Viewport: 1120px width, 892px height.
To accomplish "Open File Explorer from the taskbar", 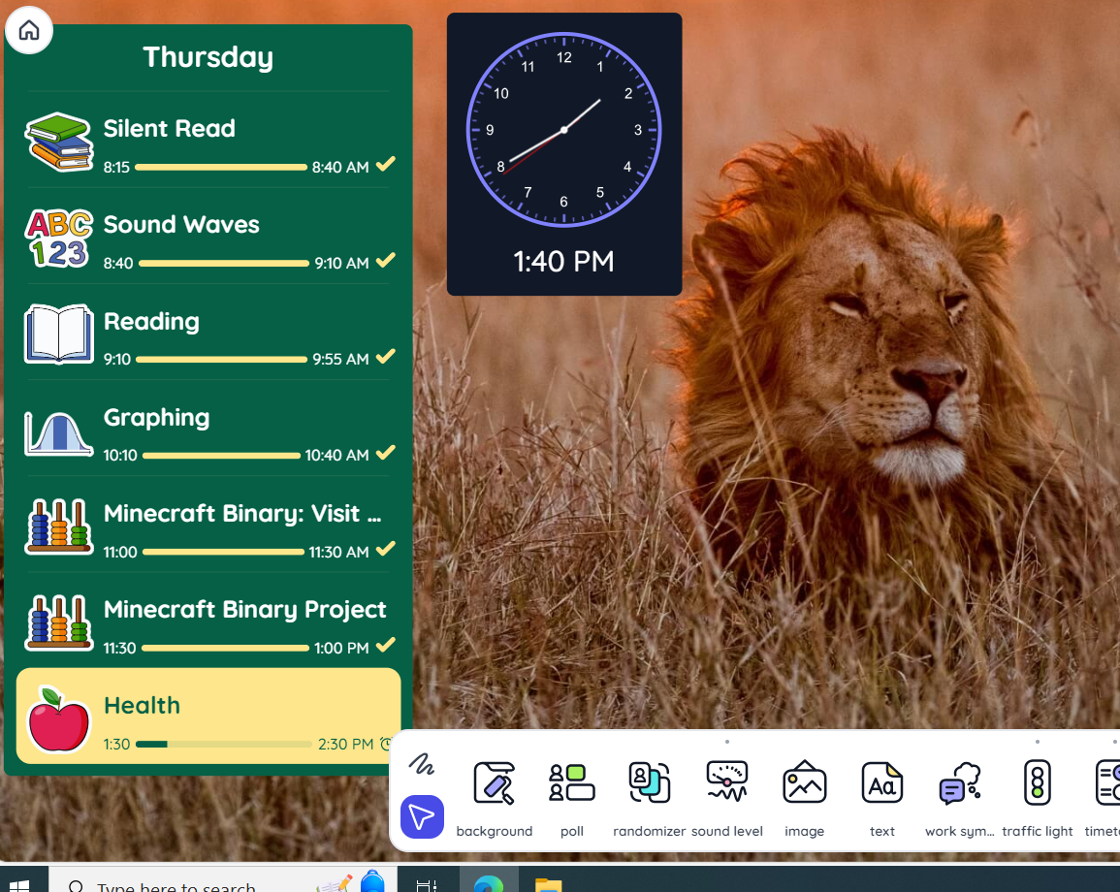I will (x=548, y=882).
